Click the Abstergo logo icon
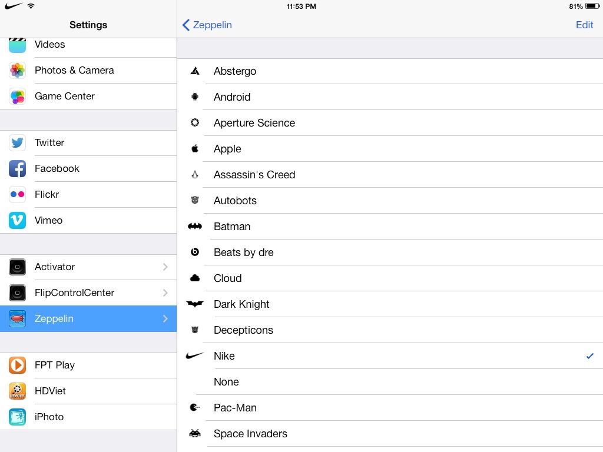The height and width of the screenshot is (452, 603). coord(195,71)
